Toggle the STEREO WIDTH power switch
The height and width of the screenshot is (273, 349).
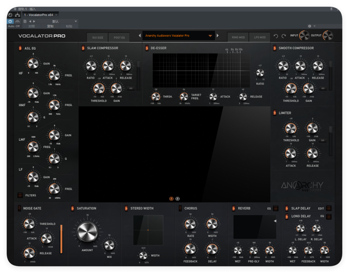coord(126,208)
